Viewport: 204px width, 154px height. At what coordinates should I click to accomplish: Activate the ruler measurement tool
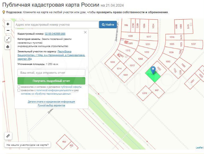click(8, 136)
